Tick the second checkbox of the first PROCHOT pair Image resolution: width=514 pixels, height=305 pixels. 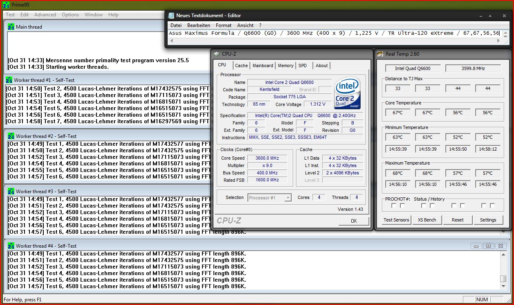(402, 206)
